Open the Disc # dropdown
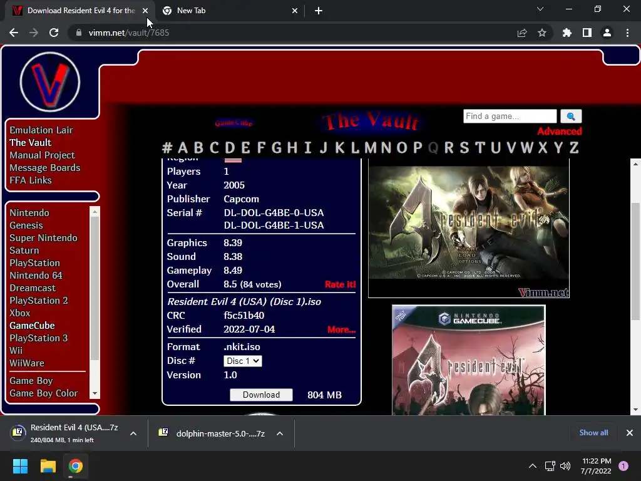641x481 pixels. point(243,361)
